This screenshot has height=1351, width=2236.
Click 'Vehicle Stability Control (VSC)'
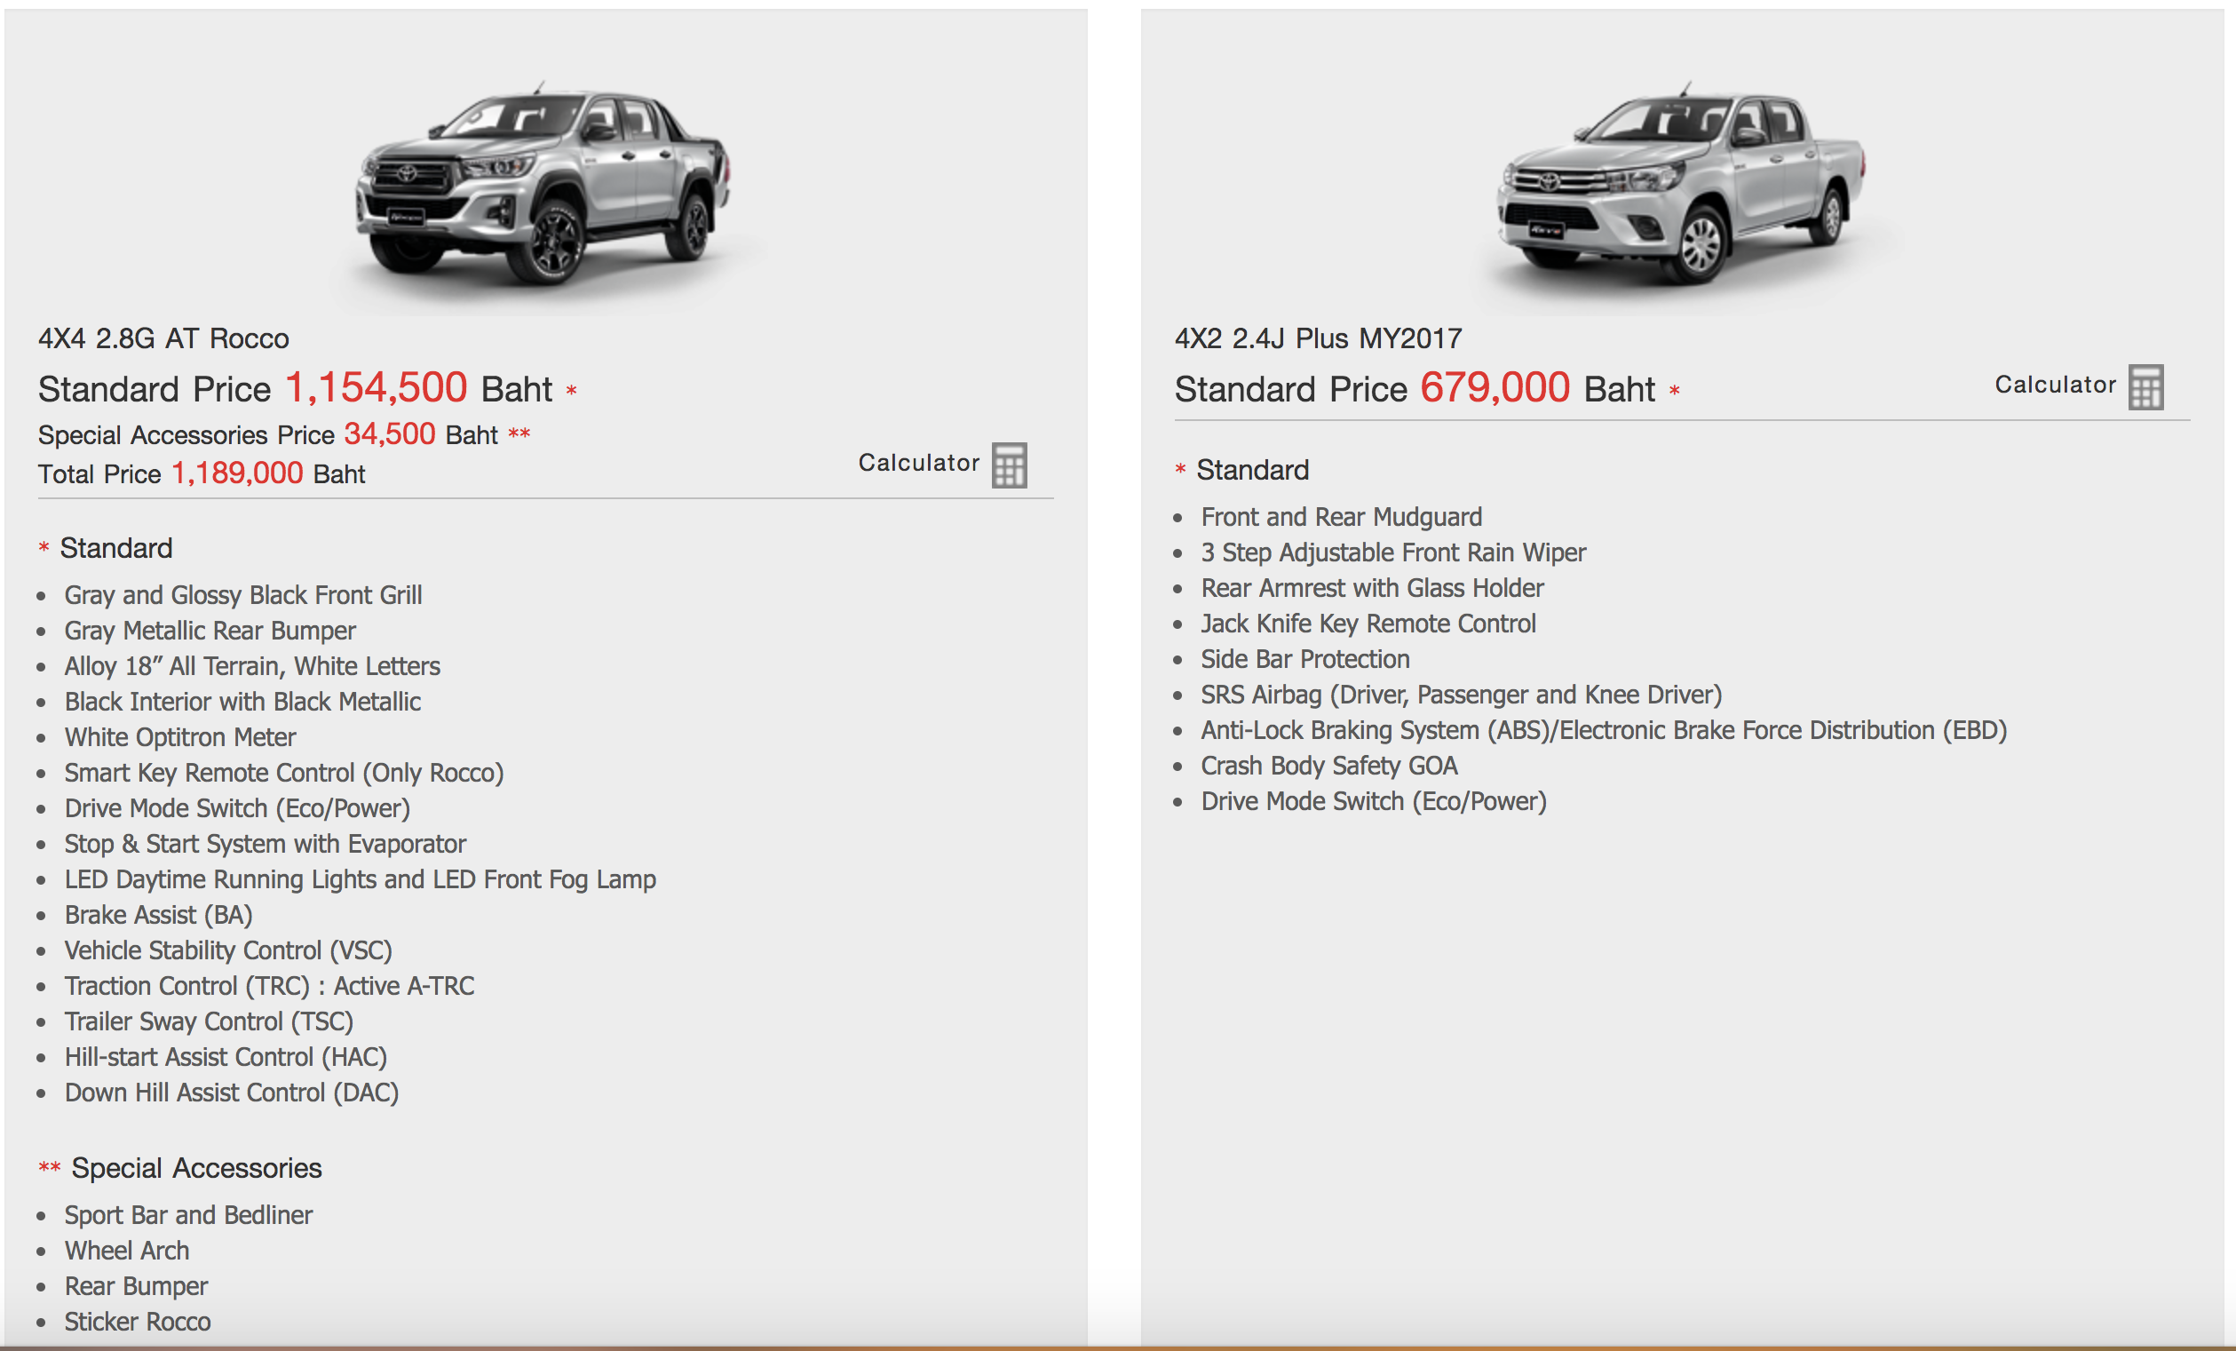[228, 950]
